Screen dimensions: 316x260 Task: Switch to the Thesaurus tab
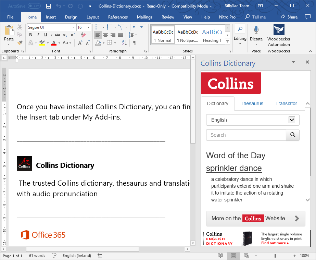pos(252,103)
